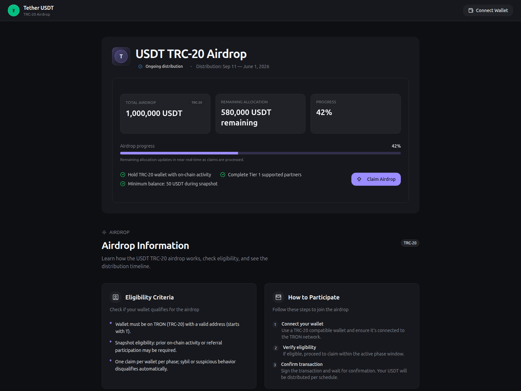Viewport: 521px width, 391px height.
Task: Click the purple T token avatar
Action: tap(121, 56)
